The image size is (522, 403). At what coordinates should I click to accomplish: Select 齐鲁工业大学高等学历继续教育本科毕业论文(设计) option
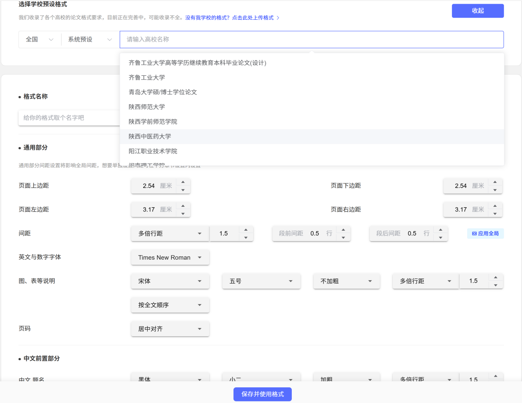312,63
